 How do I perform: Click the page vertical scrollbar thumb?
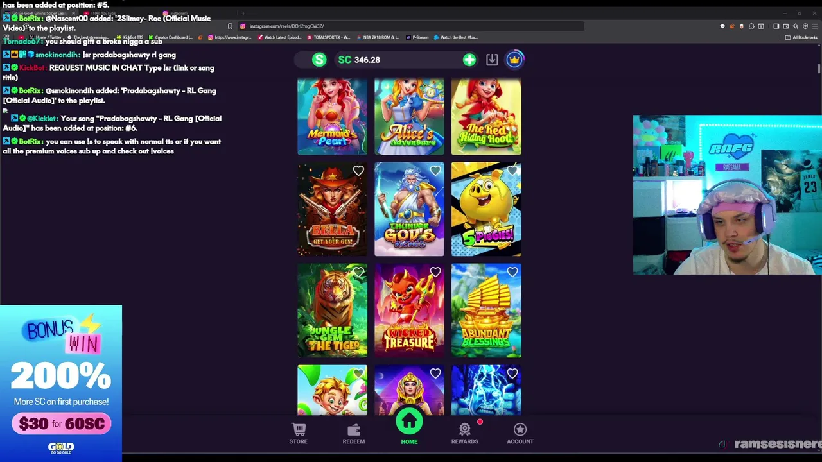[819, 68]
